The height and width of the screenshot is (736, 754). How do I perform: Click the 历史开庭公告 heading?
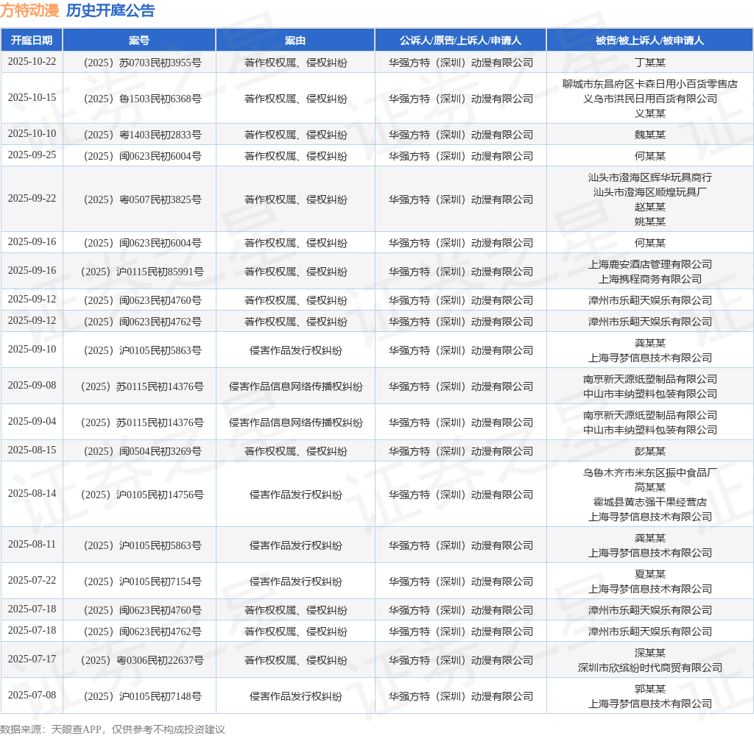110,10
